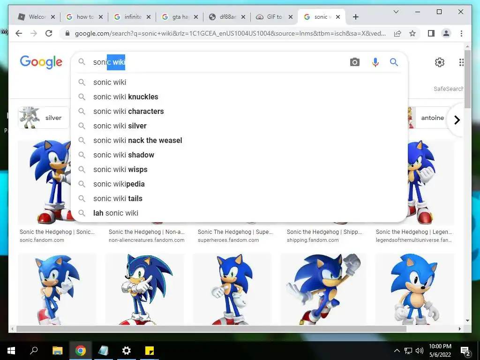Select suggestion 'sonic wiki tails'
The height and width of the screenshot is (360, 480).
(x=239, y=199)
